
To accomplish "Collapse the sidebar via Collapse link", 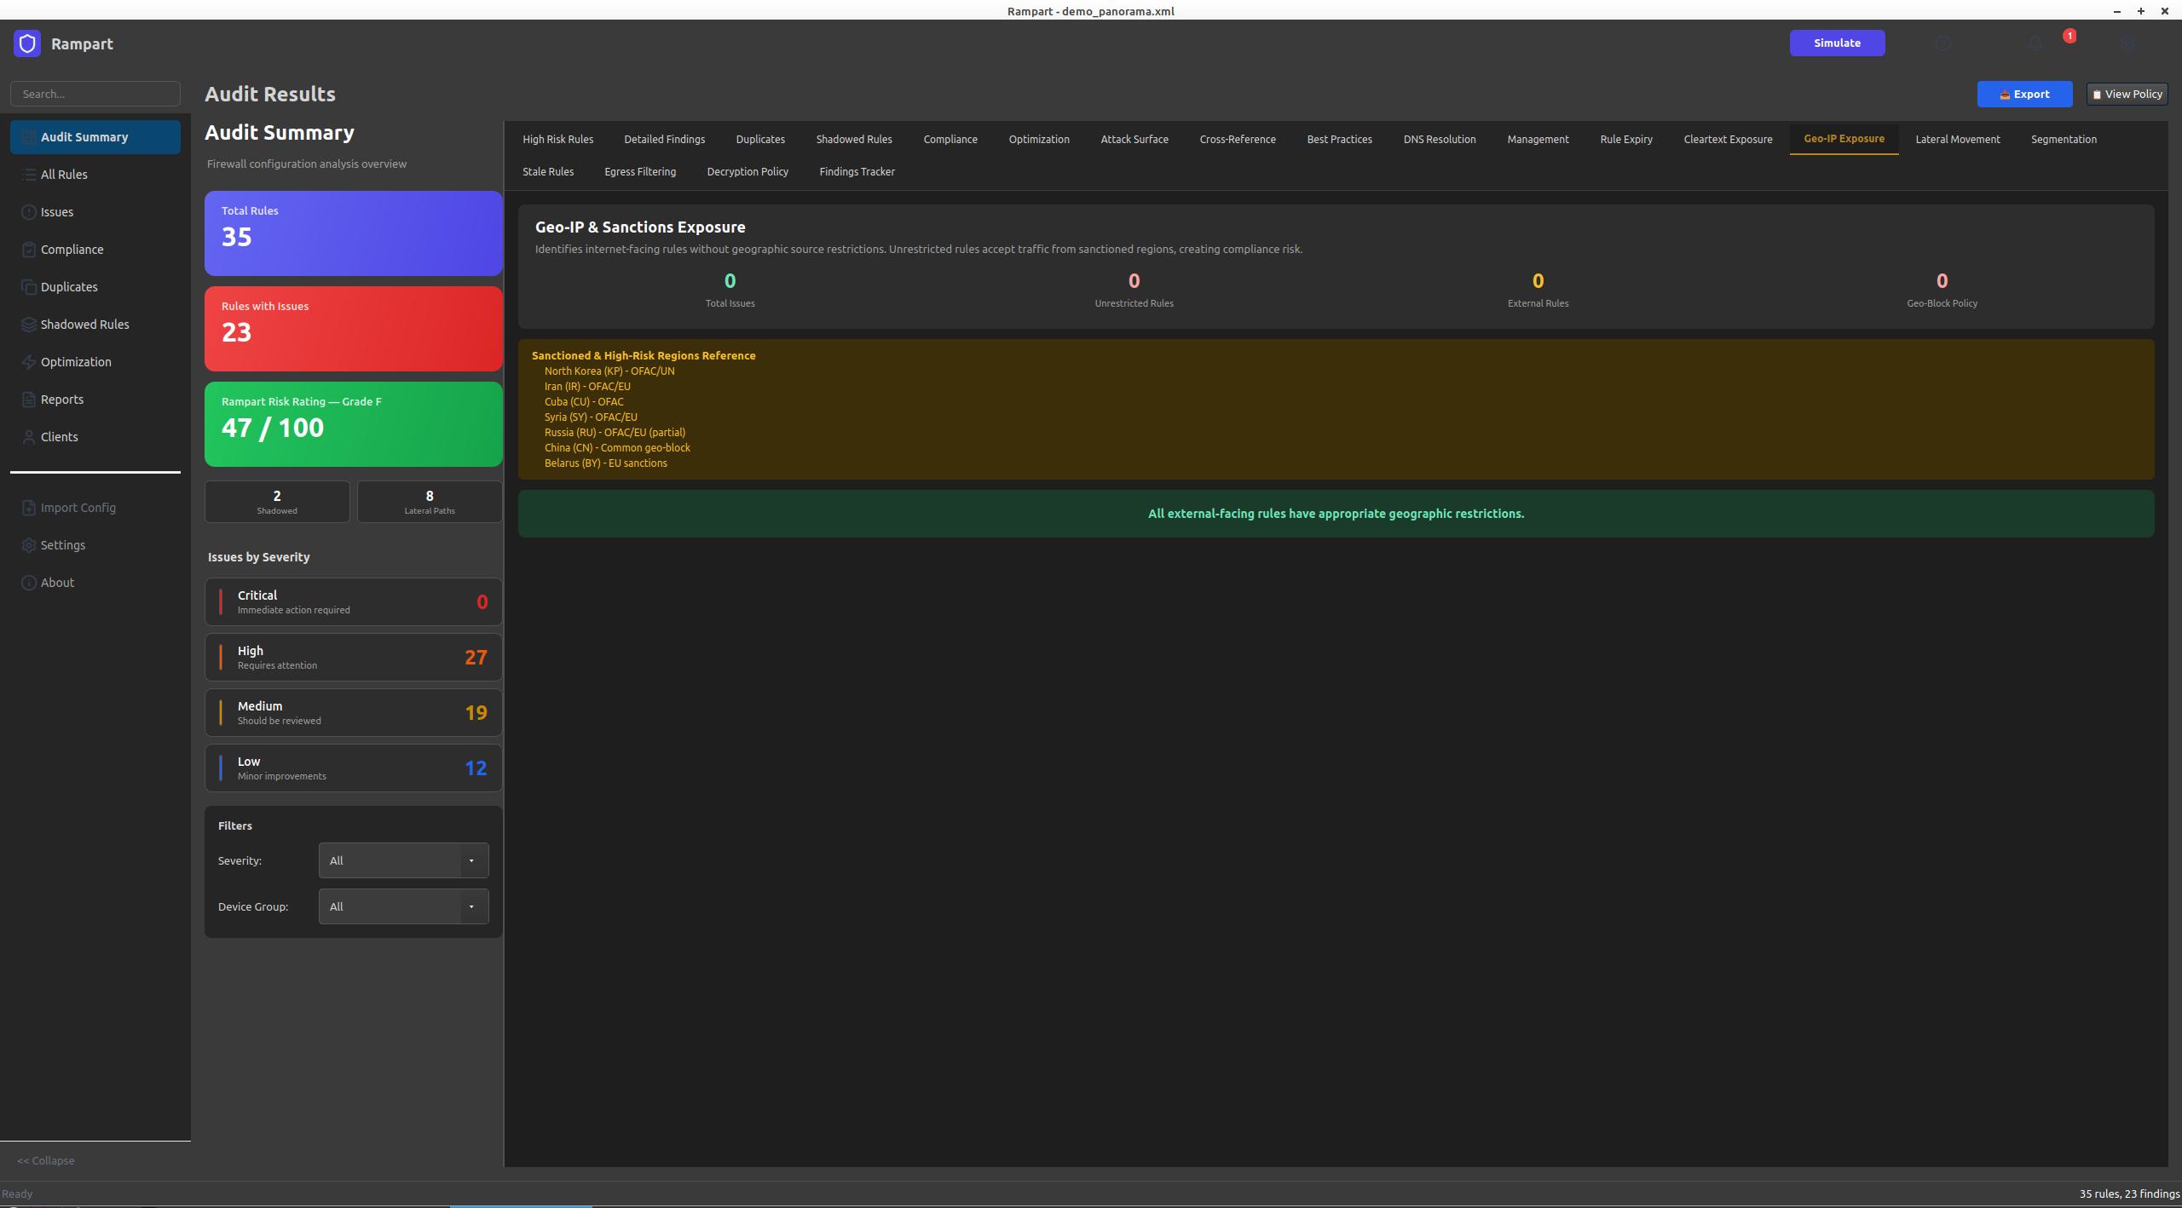I will (46, 1160).
